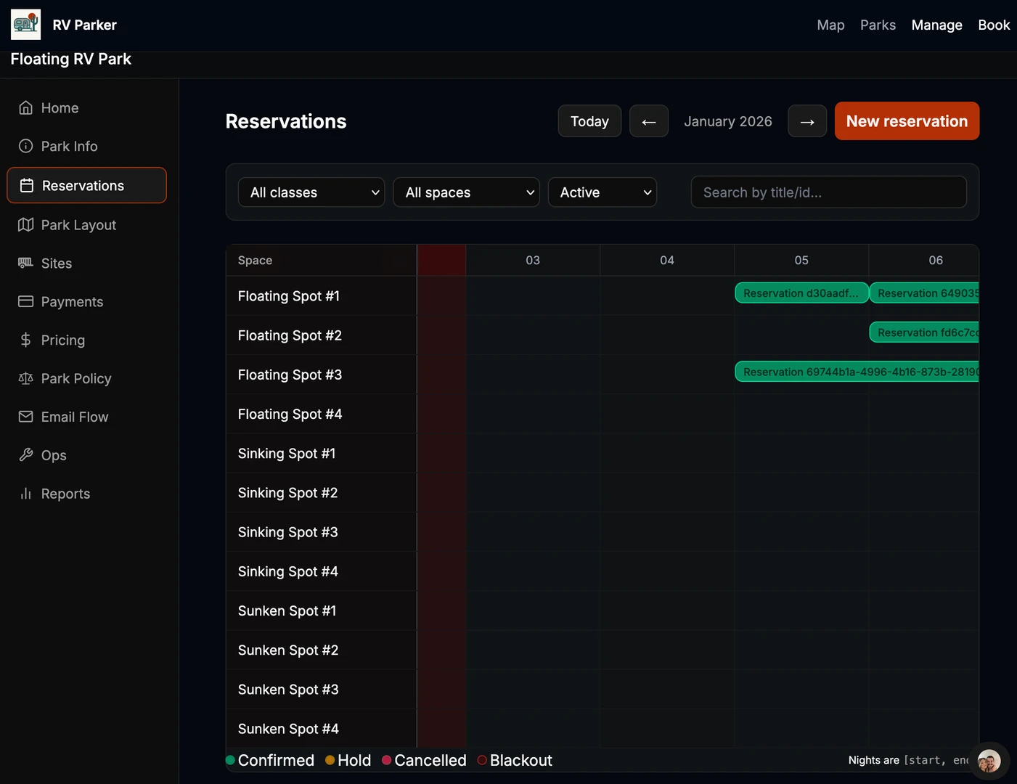
Task: Open the Email Flow envelope icon
Action: tap(26, 417)
